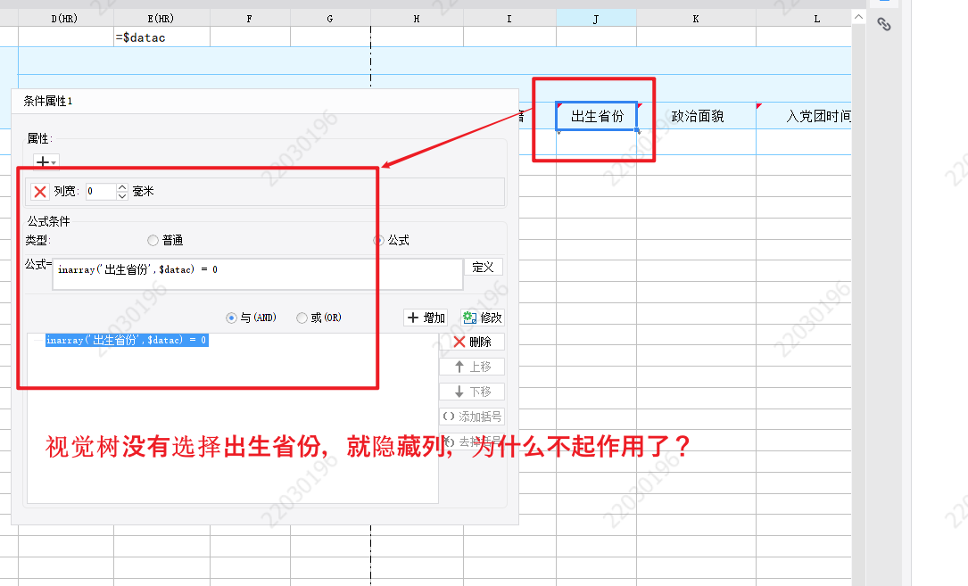Click column header E(HR)
The height and width of the screenshot is (586, 968).
(161, 19)
